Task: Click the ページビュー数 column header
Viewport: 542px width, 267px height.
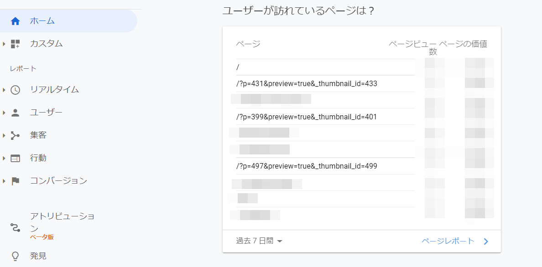Action: click(x=413, y=47)
